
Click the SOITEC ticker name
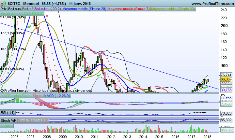tap(14, 4)
